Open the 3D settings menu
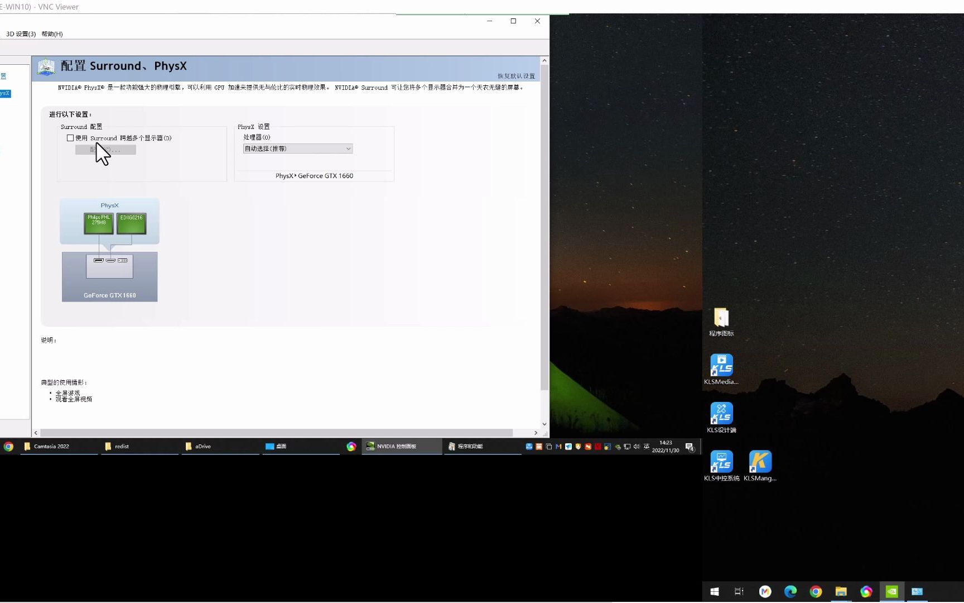The width and height of the screenshot is (964, 603). coord(21,34)
